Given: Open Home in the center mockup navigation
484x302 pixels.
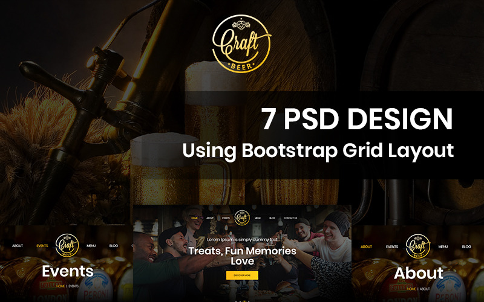Looking at the screenshot, I should [194, 218].
